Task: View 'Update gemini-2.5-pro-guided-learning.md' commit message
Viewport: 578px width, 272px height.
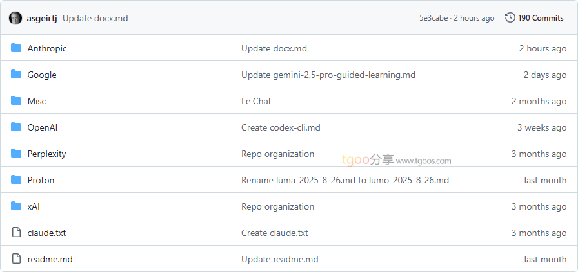Action: coord(328,75)
